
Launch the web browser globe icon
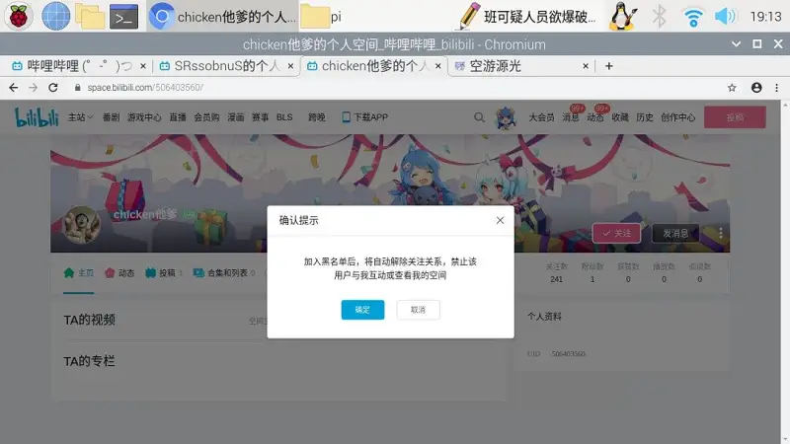pyautogui.click(x=55, y=16)
